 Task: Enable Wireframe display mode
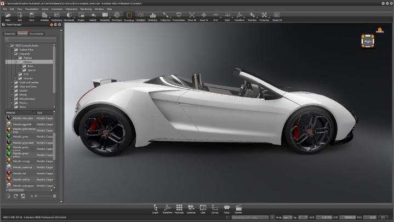(116, 16)
